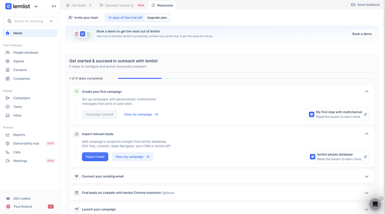This screenshot has height=214, width=385.
Task: Click the disabled Campaign created button
Action: point(100,114)
